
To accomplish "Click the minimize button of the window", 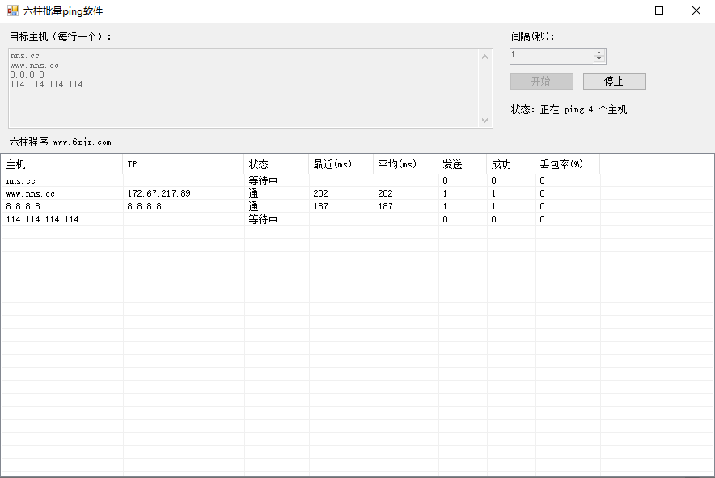I will [x=623, y=11].
